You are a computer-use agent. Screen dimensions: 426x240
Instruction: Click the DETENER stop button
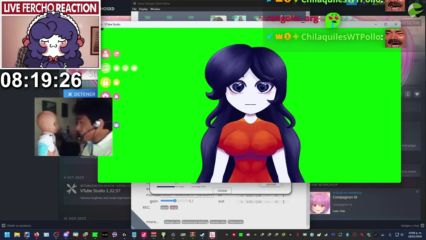tap(81, 94)
